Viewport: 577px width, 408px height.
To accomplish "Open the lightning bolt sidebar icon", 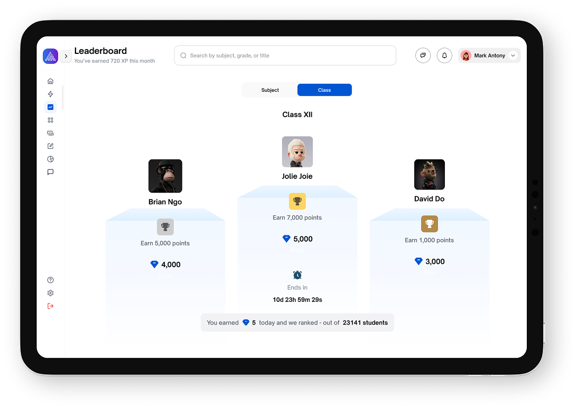I will pyautogui.click(x=50, y=94).
